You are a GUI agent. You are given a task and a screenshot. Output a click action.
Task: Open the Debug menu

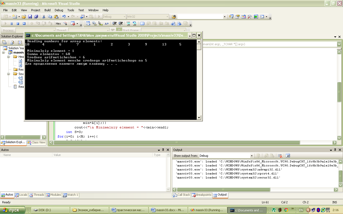pos(59,10)
